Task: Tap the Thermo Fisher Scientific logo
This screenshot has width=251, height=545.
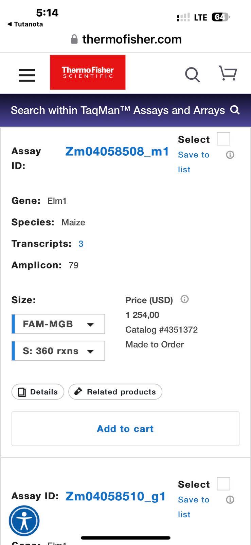Action: coord(88,72)
